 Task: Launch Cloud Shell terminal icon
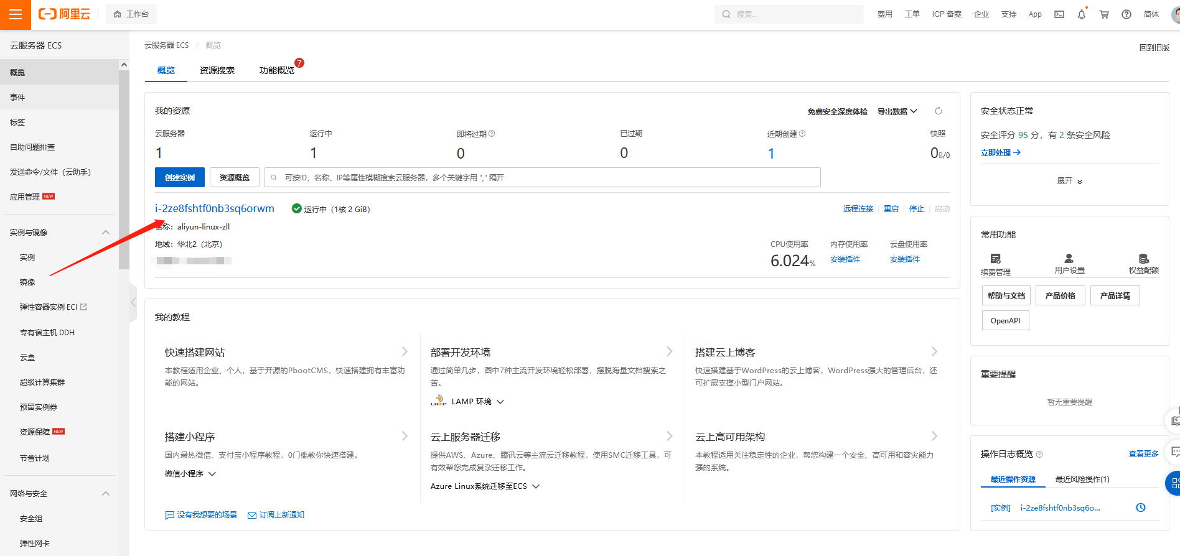pos(1059,14)
